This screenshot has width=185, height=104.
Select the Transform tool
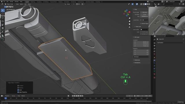tap(3, 28)
